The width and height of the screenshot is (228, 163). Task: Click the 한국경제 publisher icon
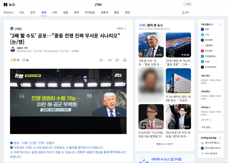(x=202, y=40)
